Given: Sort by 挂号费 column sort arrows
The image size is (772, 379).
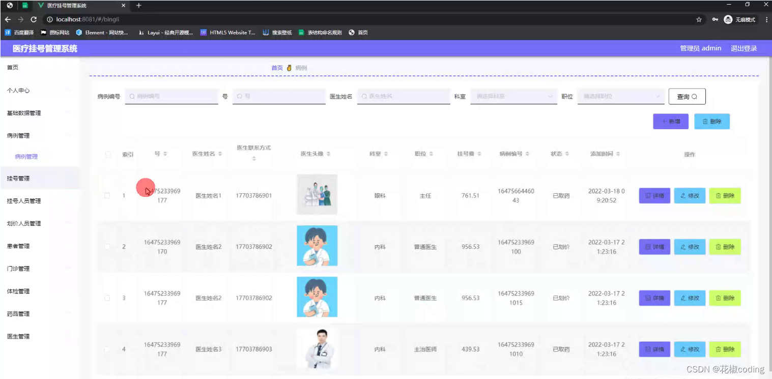Looking at the screenshot, I should (479, 154).
